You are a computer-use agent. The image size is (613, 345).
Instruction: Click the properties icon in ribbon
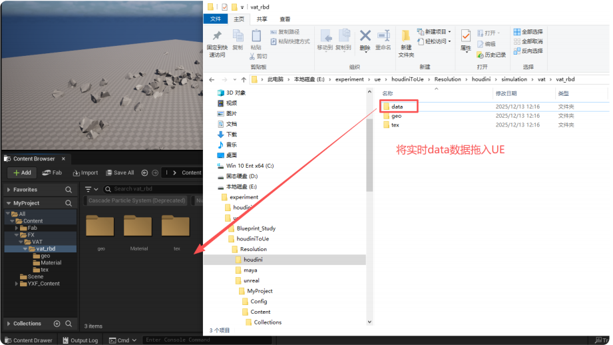(466, 39)
